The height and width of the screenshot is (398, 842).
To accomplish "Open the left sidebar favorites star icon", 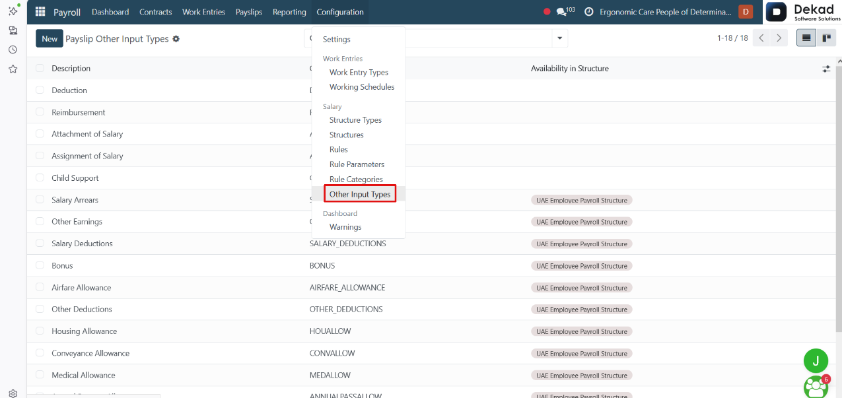I will (13, 69).
